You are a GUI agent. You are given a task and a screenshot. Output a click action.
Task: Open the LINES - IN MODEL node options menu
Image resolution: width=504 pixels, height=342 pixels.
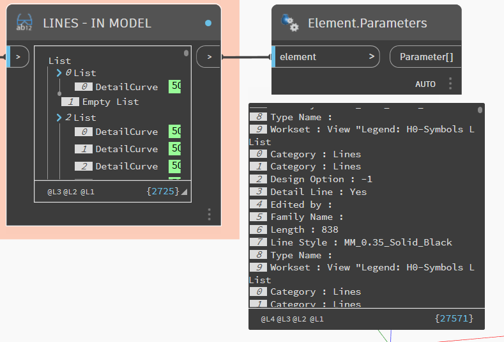(210, 214)
